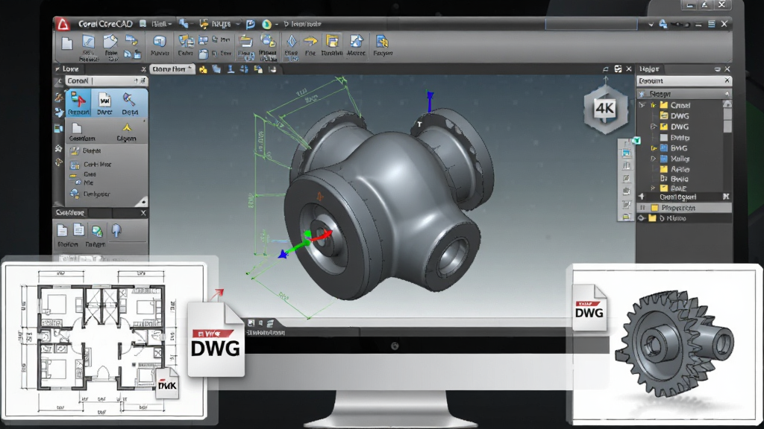
Task: Close the Cardeoe bottom-left panel
Action: tap(143, 212)
